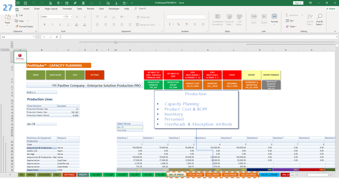Image resolution: width=339 pixels, height=190 pixels.
Task: Apply Underline formatting
Action: coord(60,25)
